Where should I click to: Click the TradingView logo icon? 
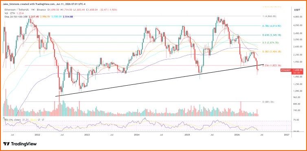[x=7, y=144]
